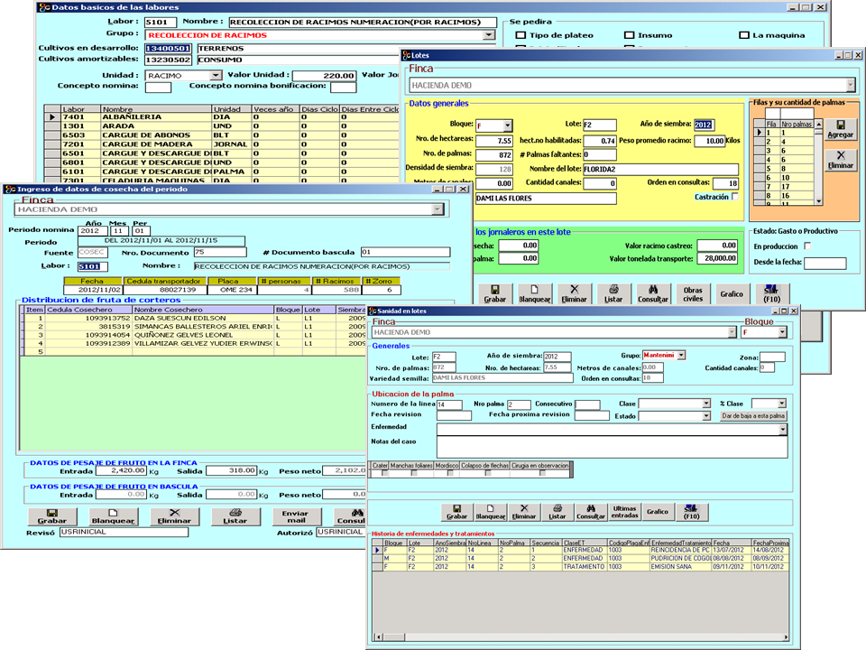Click Listar in the Ingreso de cosecha window
The image size is (866, 650).
point(235,516)
